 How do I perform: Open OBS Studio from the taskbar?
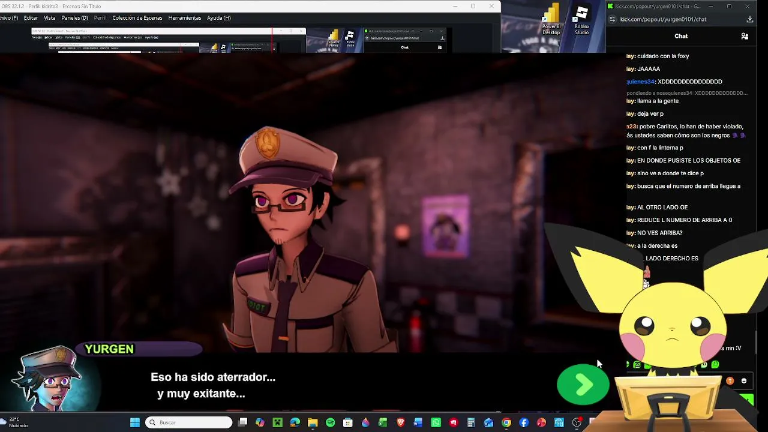point(577,422)
